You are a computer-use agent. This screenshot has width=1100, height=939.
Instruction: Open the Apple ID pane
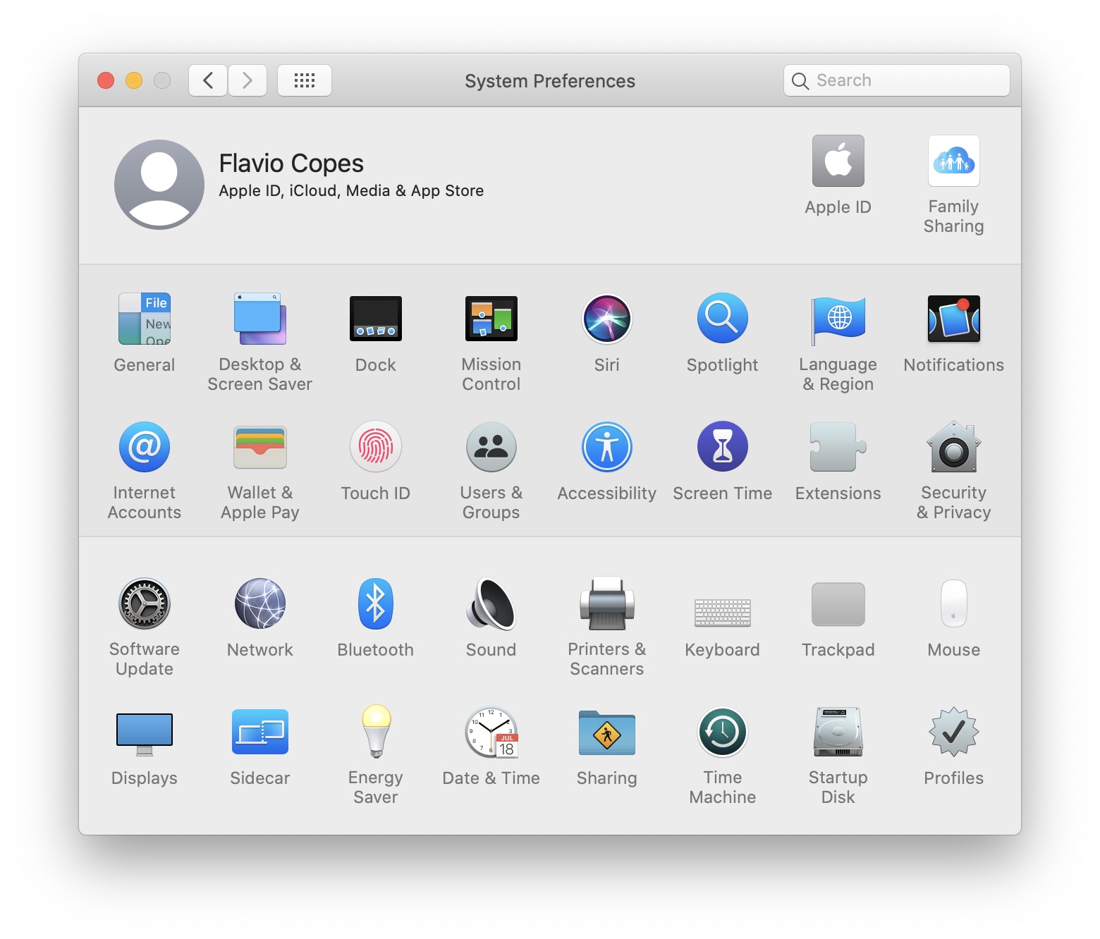point(838,162)
